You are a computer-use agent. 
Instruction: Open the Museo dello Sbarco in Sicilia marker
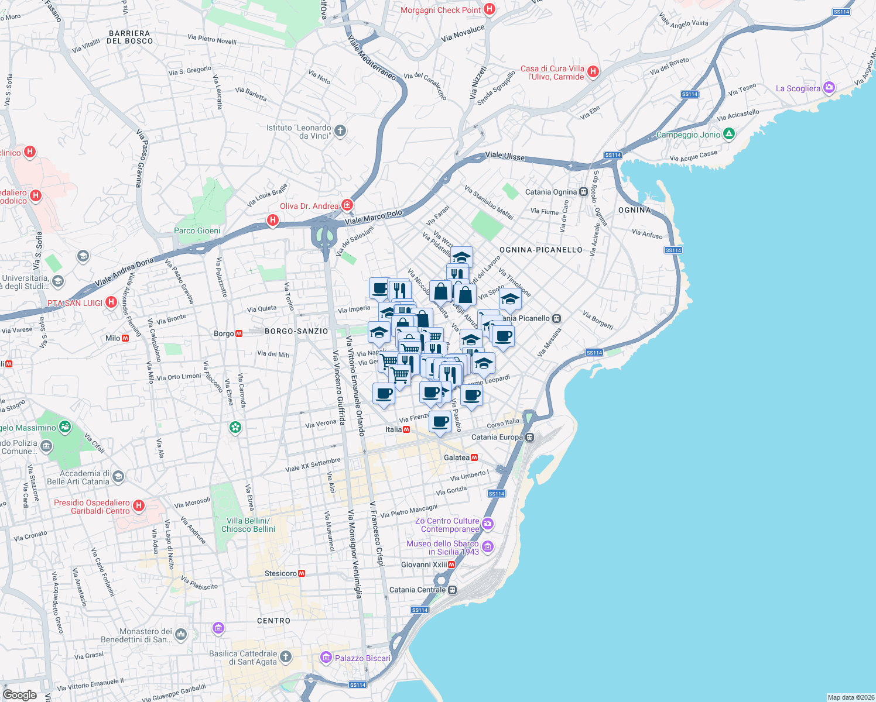[488, 547]
